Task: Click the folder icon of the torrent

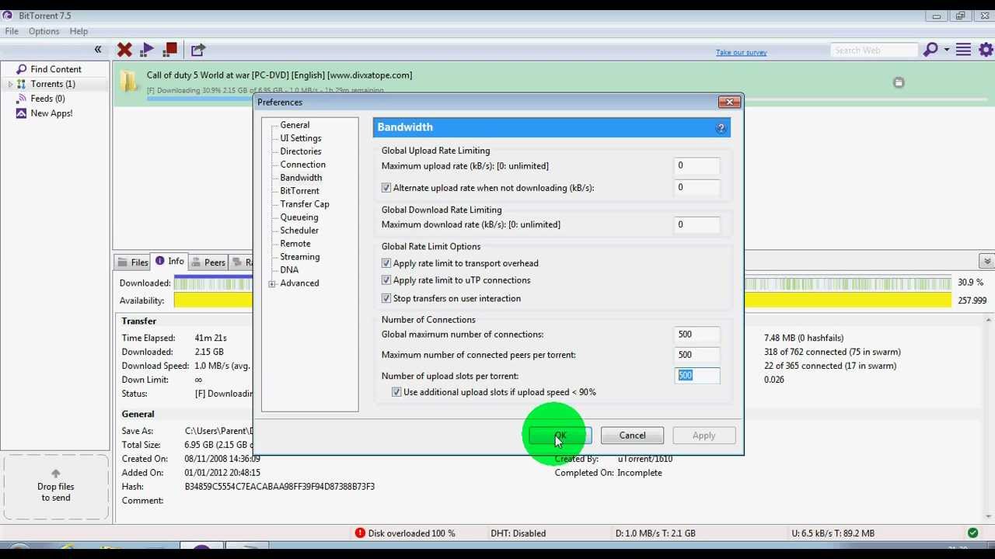Action: point(129,81)
